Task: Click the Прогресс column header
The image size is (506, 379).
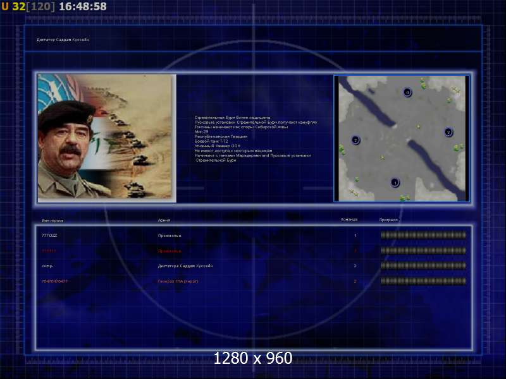Action: point(388,220)
